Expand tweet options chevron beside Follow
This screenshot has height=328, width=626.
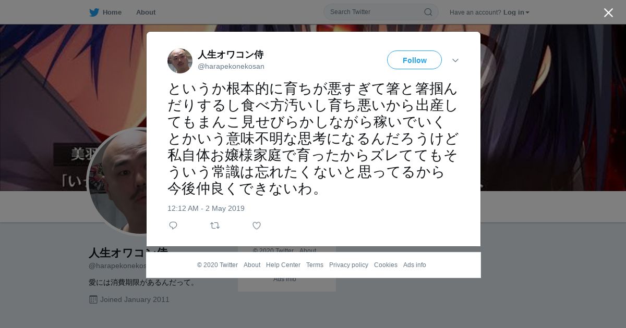pos(455,60)
